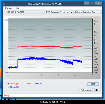Open the Q-Check Beta/Jitter Test dropdown
The width and height of the screenshot is (105, 104).
[x=87, y=12]
